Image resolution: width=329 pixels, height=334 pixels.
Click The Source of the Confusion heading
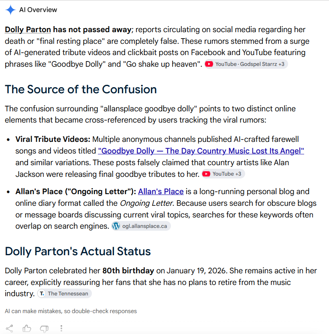point(81,89)
